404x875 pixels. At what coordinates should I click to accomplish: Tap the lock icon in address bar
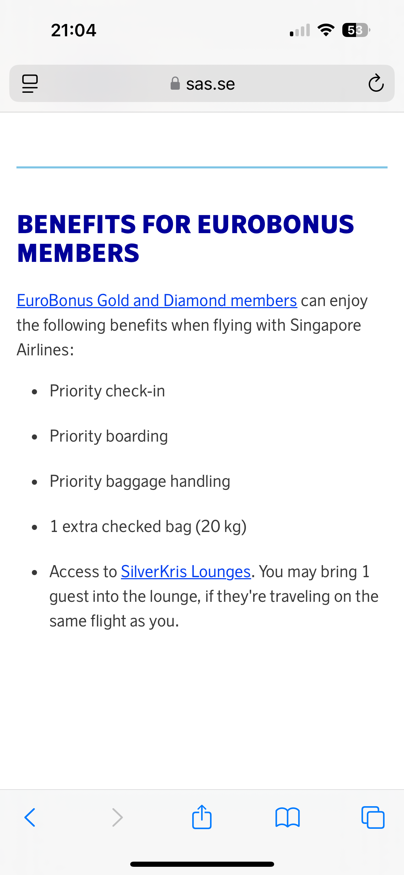coord(175,84)
